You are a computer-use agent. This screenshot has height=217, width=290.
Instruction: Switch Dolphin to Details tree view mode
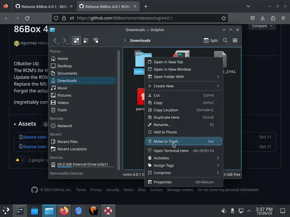pos(96,40)
